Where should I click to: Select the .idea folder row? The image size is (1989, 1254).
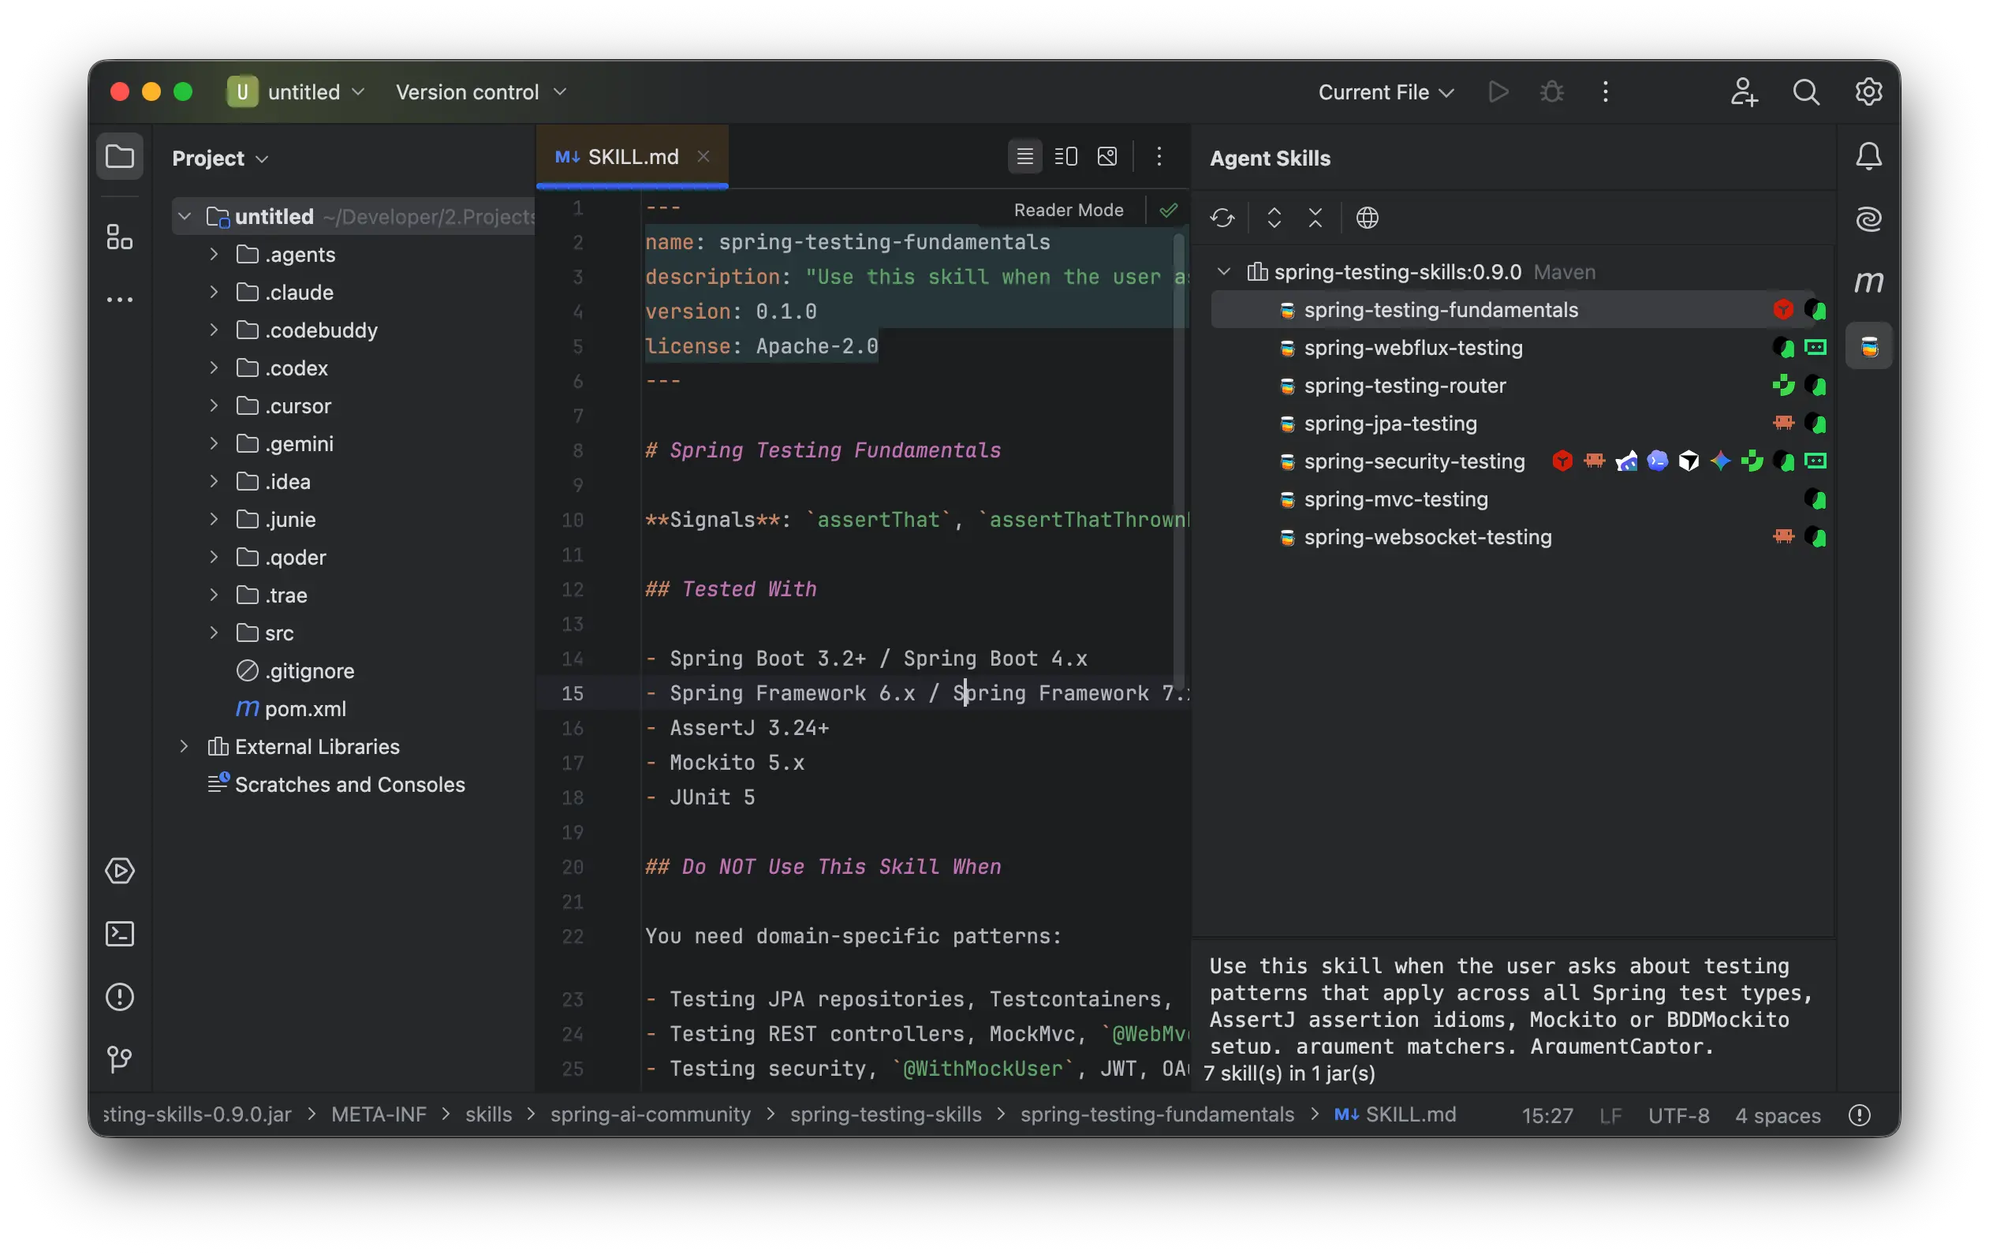[353, 482]
